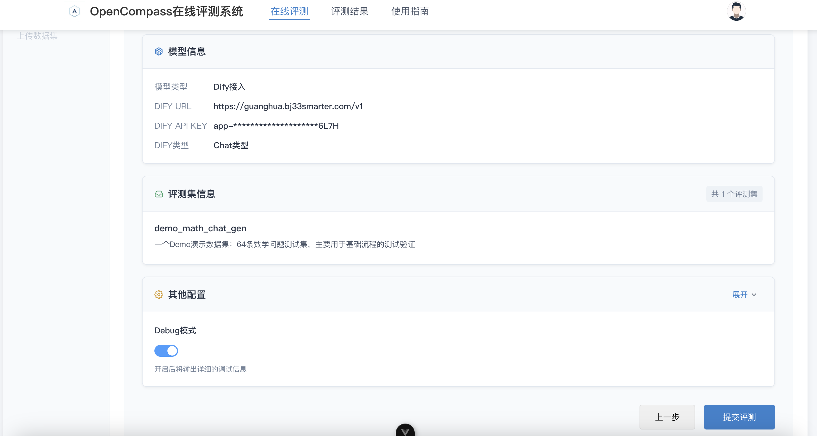Click the 其他配置 section heading
Image resolution: width=817 pixels, height=436 pixels.
[187, 295]
